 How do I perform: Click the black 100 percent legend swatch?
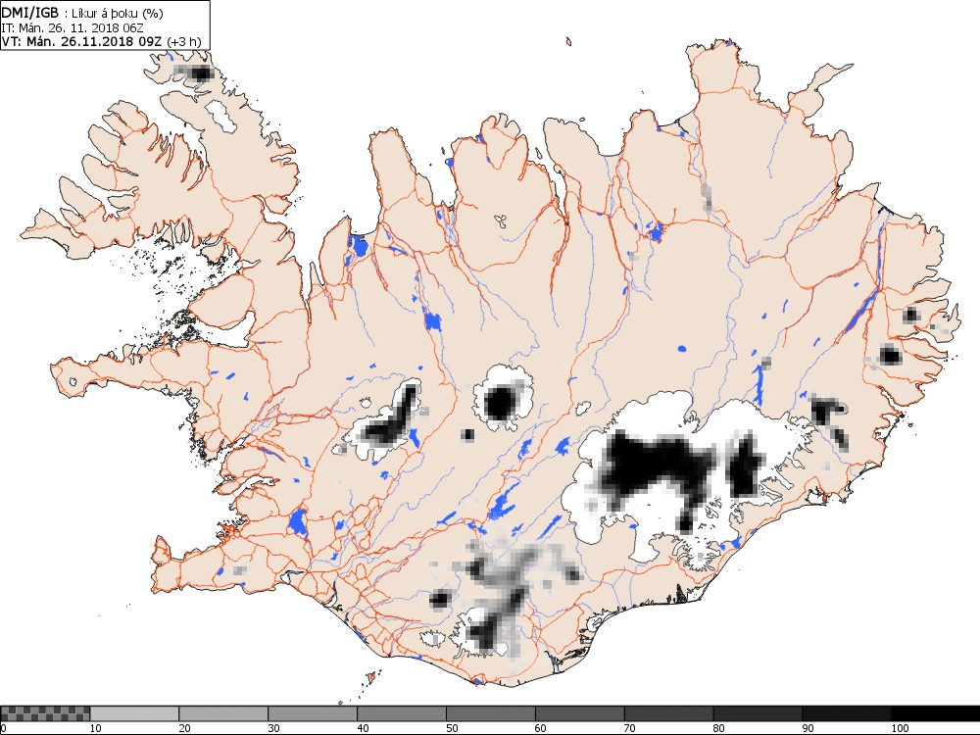click(936, 713)
